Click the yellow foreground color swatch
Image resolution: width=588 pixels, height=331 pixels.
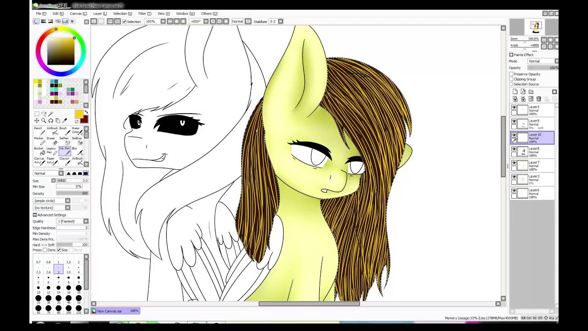[x=79, y=114]
